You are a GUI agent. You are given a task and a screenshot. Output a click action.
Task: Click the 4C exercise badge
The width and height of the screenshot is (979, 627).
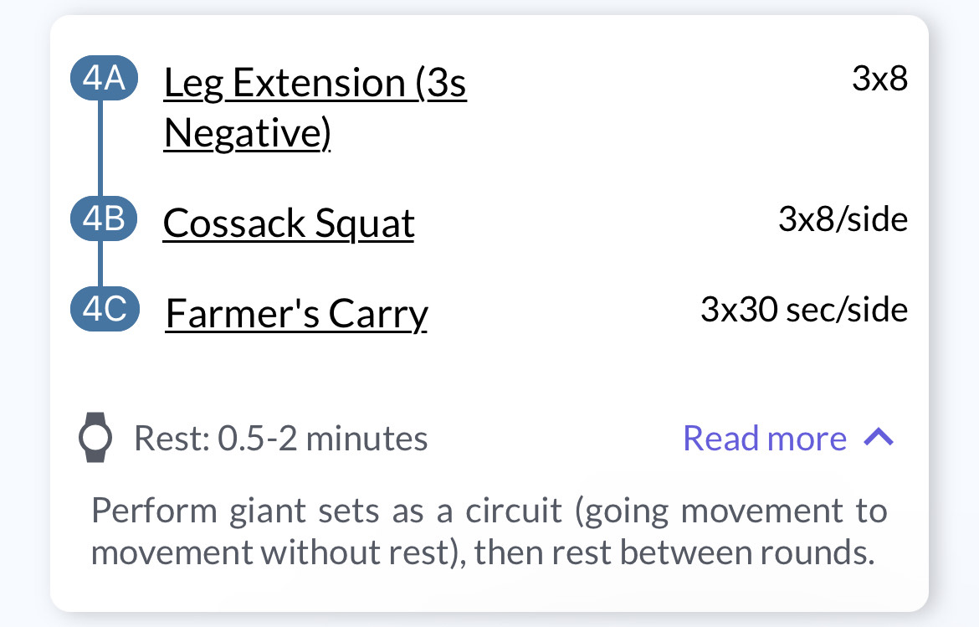(x=105, y=309)
